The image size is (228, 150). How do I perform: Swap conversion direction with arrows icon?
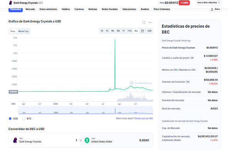(x=81, y=140)
